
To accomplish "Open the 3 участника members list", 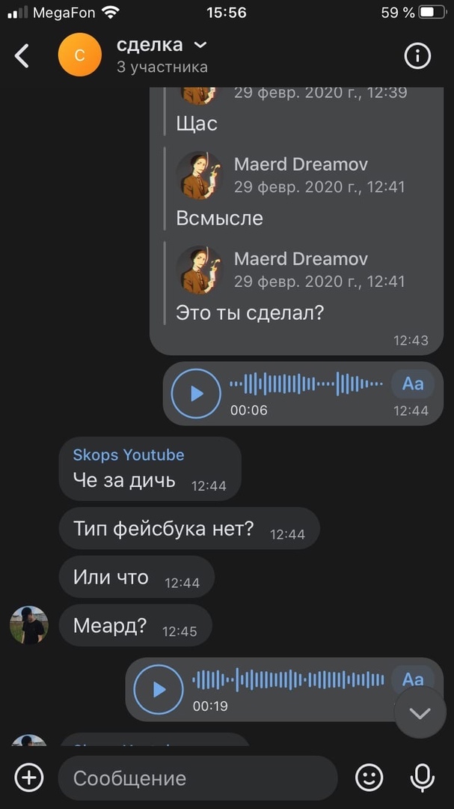I will pos(162,67).
